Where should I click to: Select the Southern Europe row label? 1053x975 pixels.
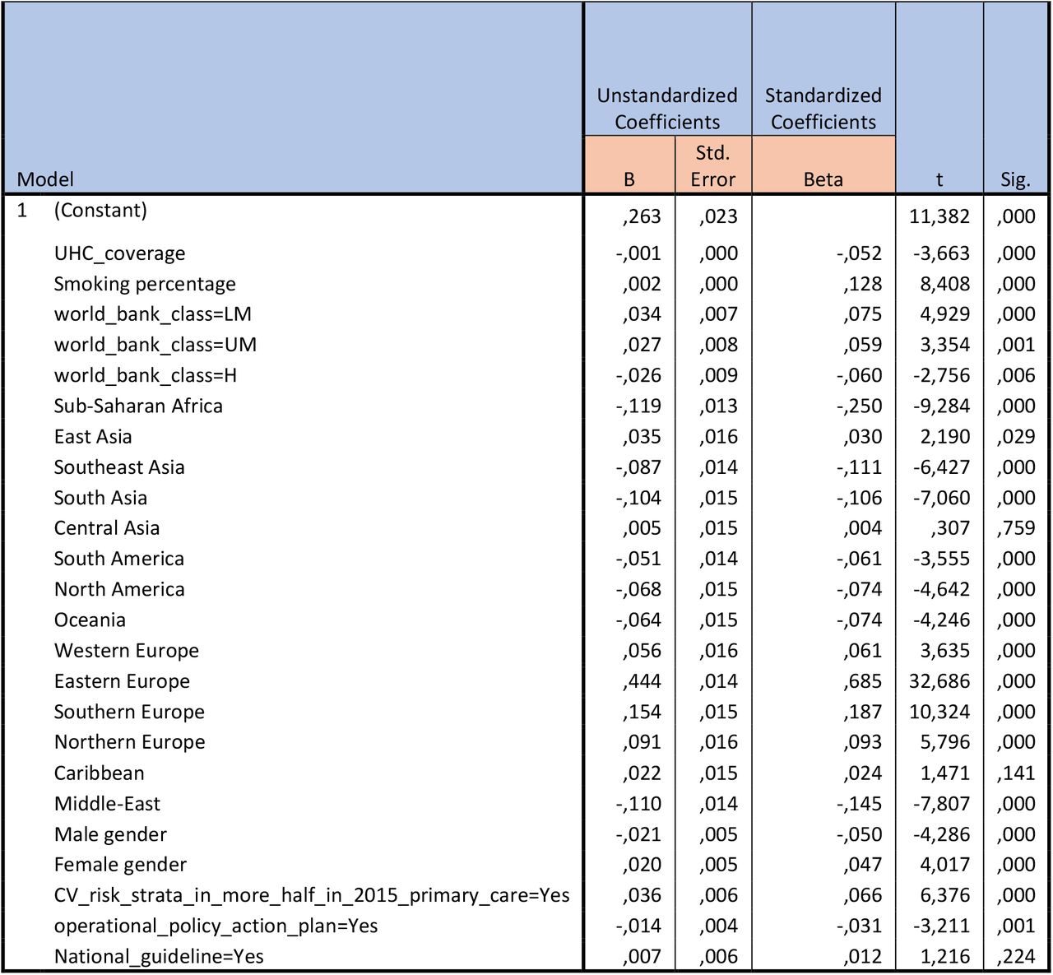[x=129, y=712]
